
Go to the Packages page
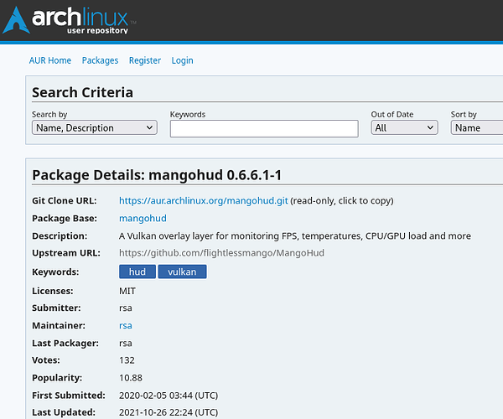pos(100,60)
